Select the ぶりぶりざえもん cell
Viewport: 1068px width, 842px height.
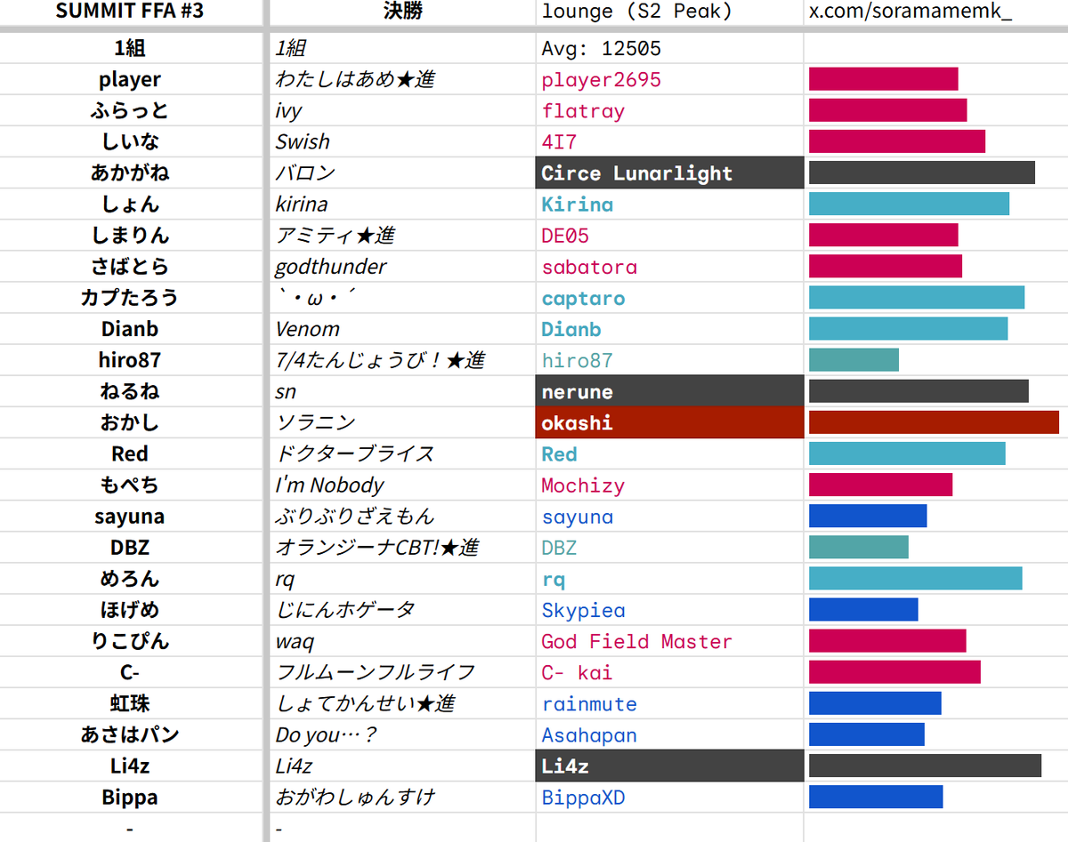tap(402, 516)
